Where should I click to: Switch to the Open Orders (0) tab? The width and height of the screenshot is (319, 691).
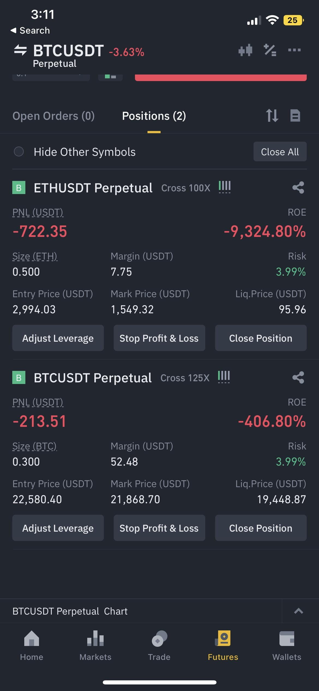[53, 116]
